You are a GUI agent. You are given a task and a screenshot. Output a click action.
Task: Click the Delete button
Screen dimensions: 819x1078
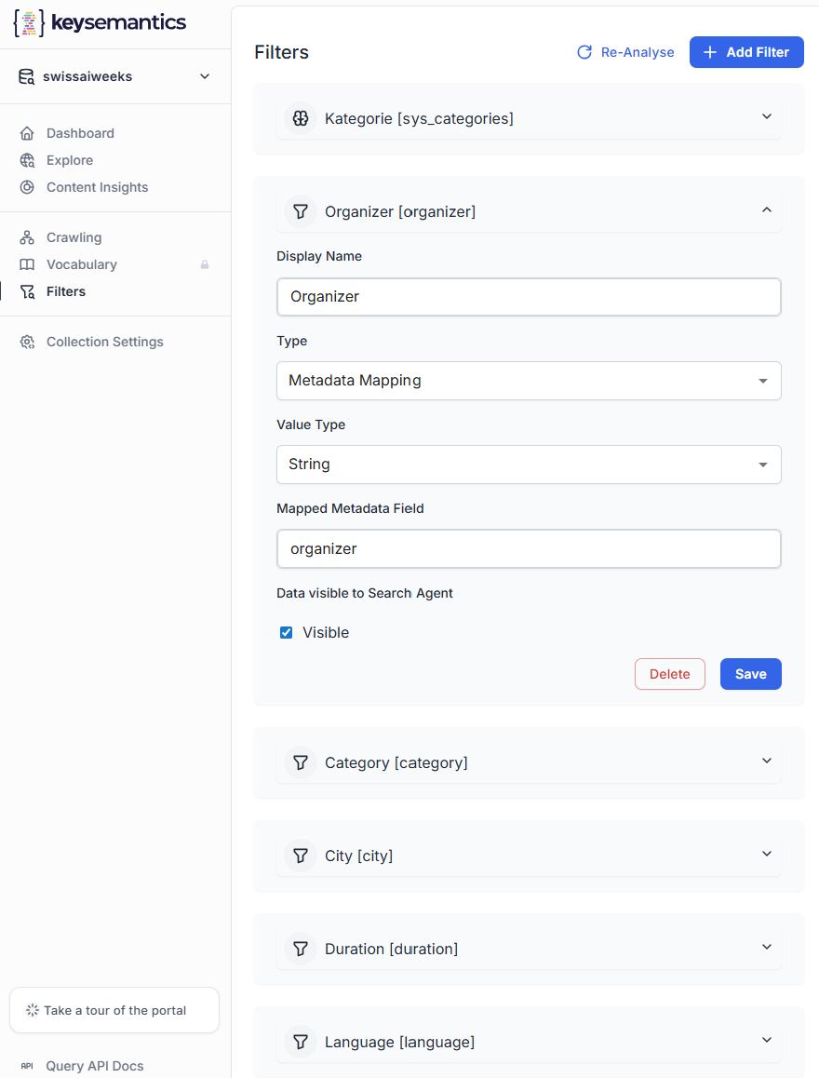(x=670, y=674)
